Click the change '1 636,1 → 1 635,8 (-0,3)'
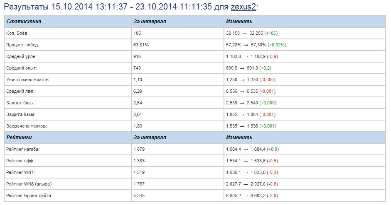Viewport: 391px width, 205px height. pos(252,172)
